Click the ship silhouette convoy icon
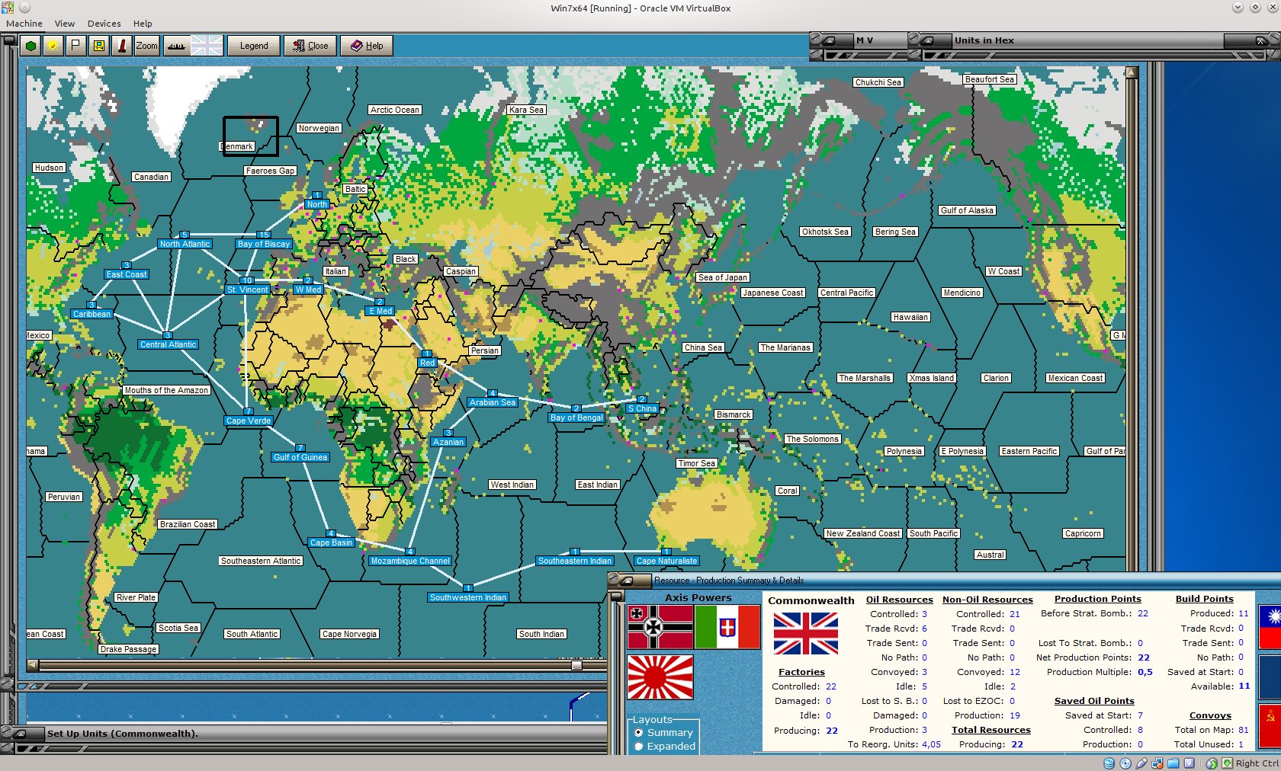The width and height of the screenshot is (1281, 771). [176, 46]
